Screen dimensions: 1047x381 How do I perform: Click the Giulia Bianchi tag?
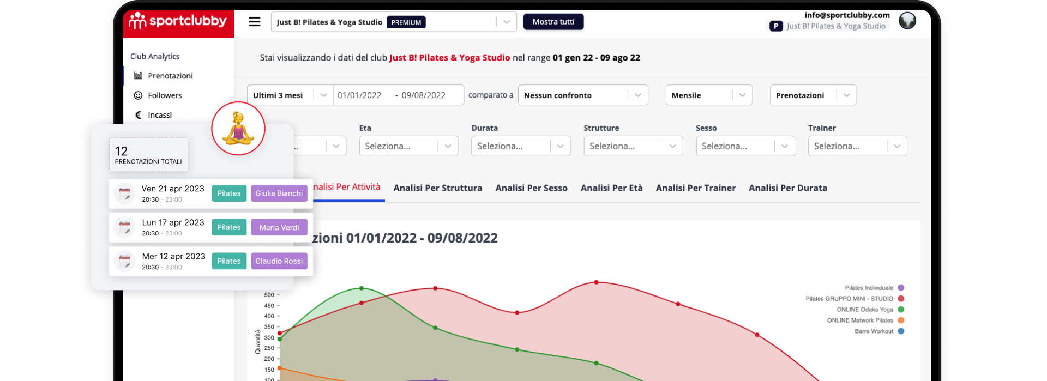pos(279,193)
